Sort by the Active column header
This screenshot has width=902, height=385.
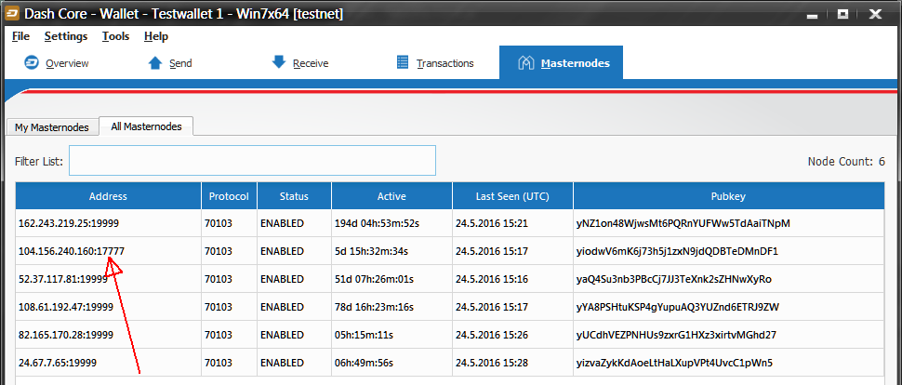click(x=391, y=196)
